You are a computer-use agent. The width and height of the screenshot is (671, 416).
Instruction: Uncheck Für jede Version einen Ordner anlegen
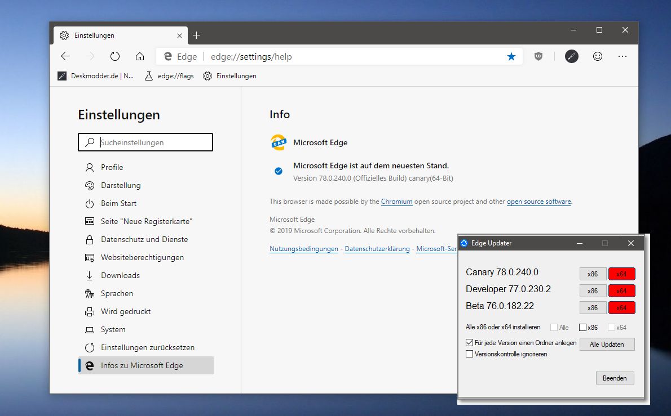pos(470,342)
